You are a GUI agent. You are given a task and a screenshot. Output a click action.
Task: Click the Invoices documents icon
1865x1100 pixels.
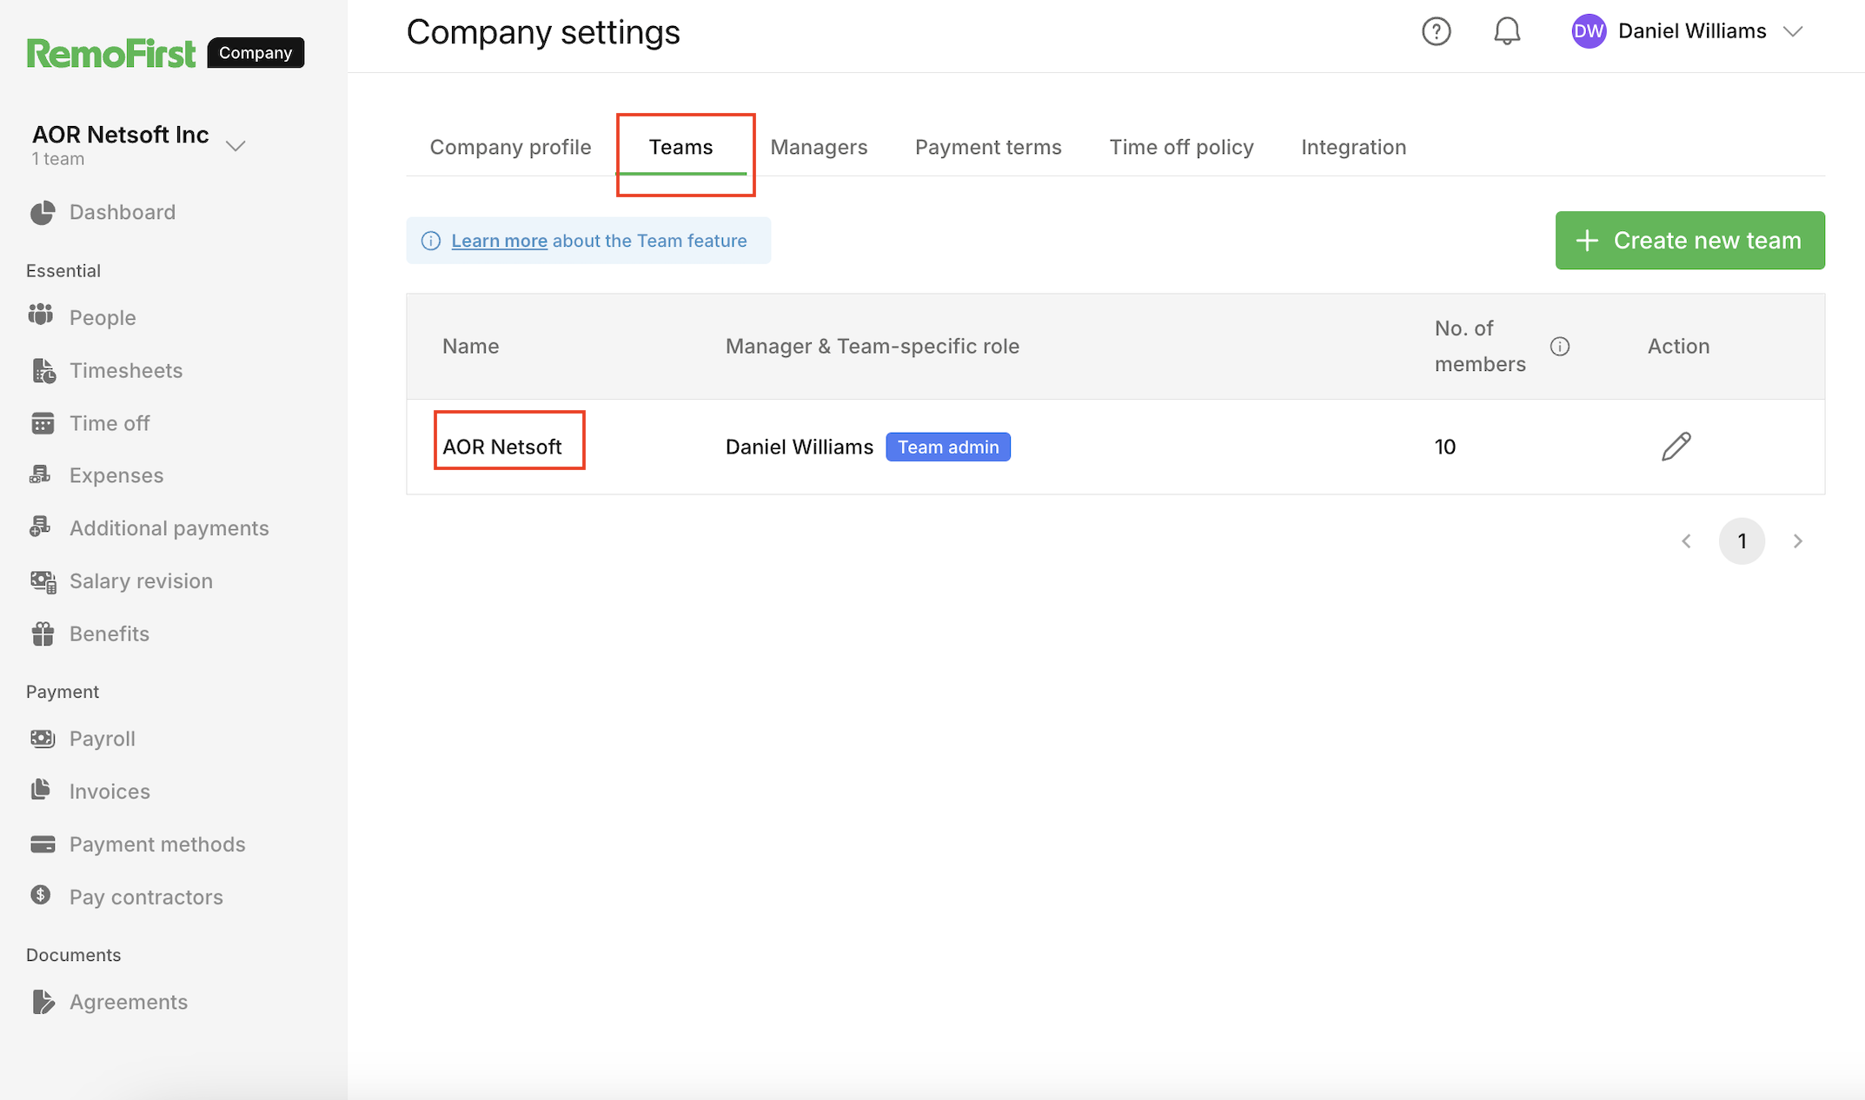pyautogui.click(x=41, y=790)
